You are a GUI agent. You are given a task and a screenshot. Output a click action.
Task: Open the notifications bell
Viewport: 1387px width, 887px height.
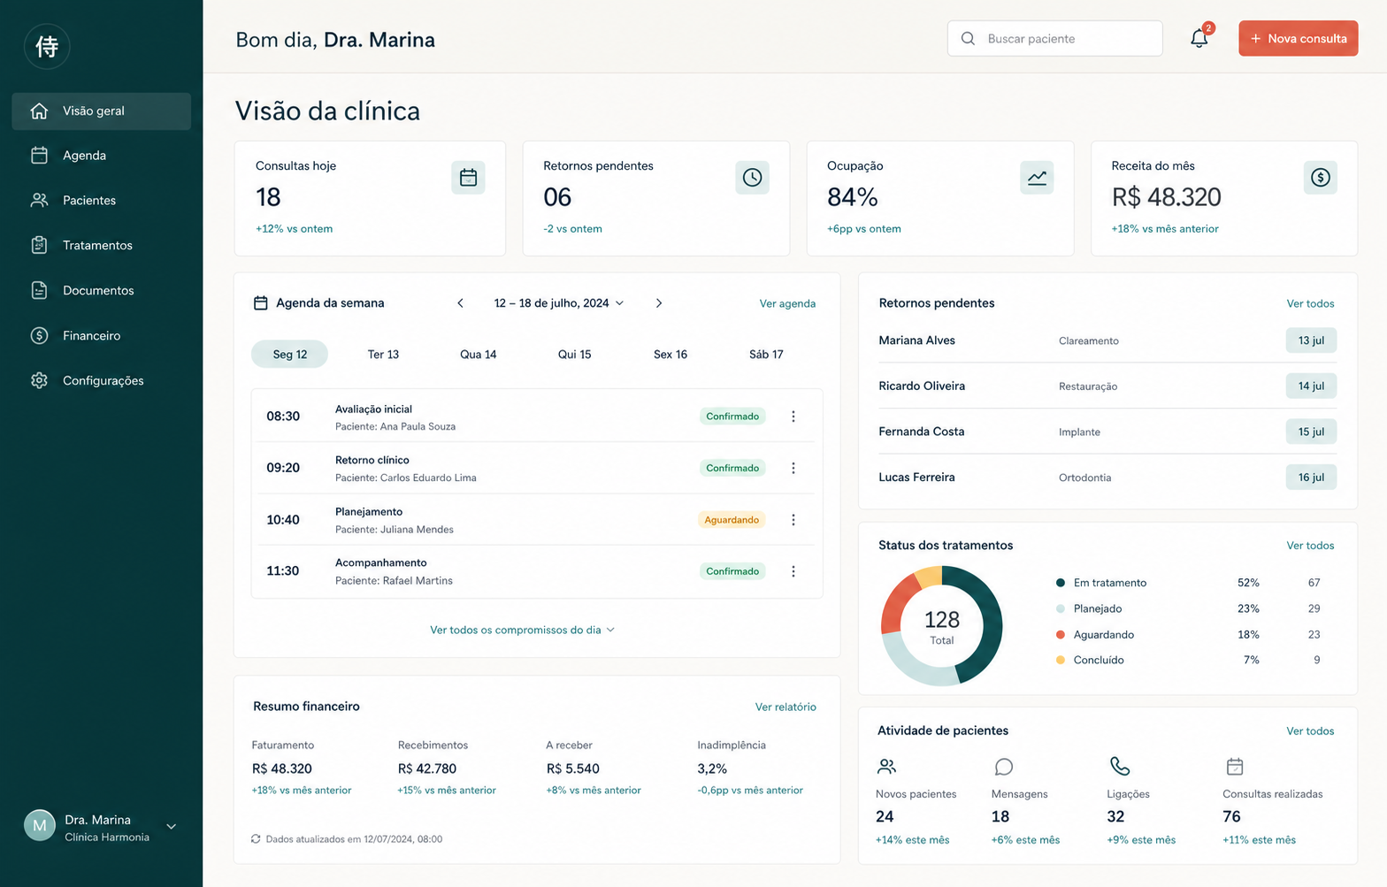(x=1199, y=38)
